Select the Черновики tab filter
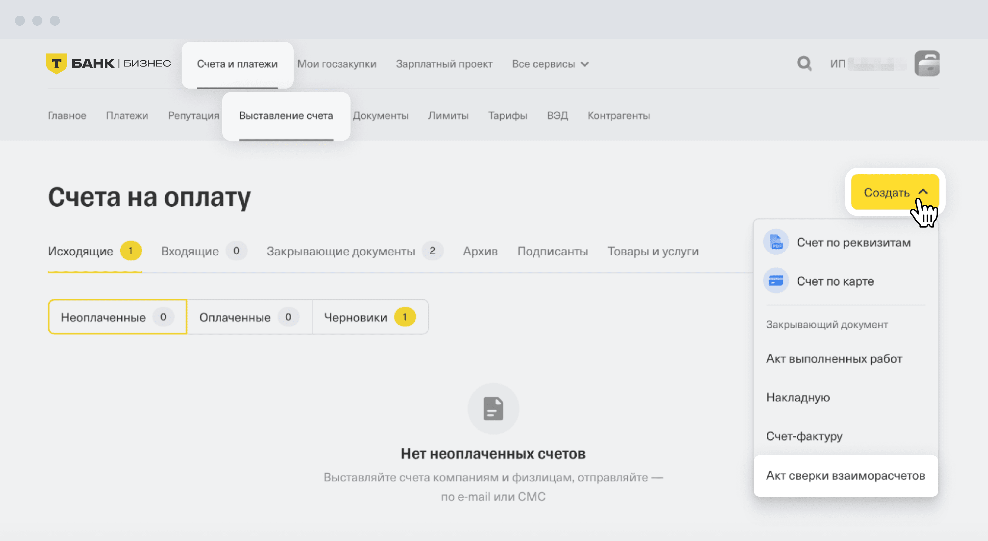988x541 pixels. tap(368, 317)
